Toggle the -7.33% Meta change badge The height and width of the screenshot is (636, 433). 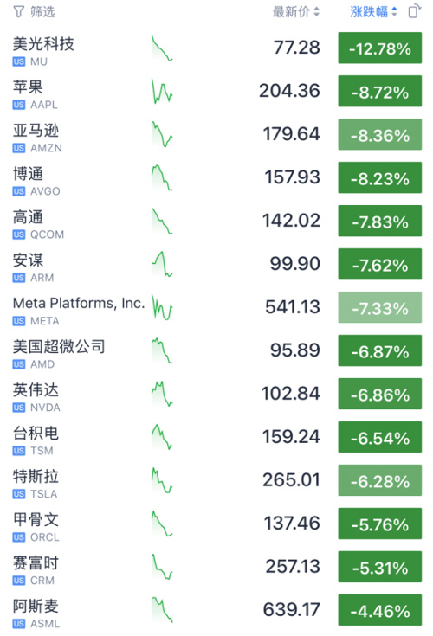[380, 308]
